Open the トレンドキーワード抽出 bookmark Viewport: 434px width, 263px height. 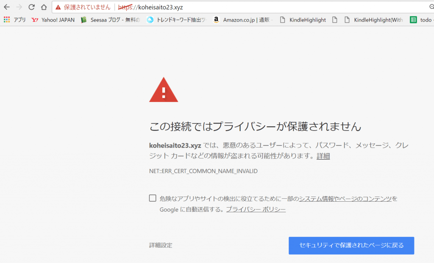177,19
